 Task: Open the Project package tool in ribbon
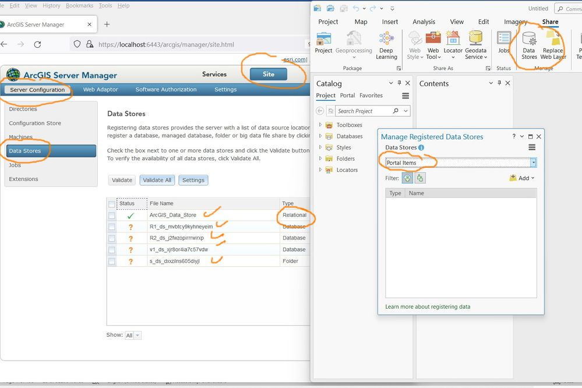tap(323, 43)
